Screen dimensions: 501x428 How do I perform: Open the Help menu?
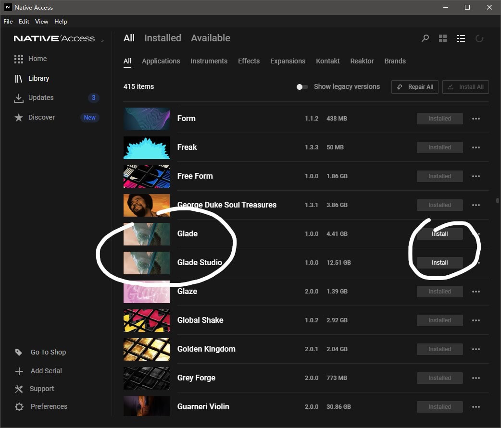(61, 22)
